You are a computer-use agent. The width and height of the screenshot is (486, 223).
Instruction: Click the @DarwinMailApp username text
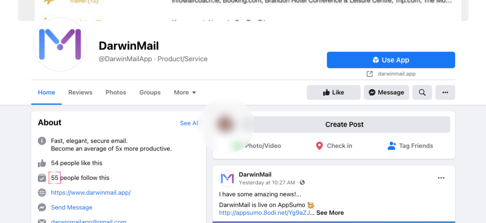click(125, 59)
